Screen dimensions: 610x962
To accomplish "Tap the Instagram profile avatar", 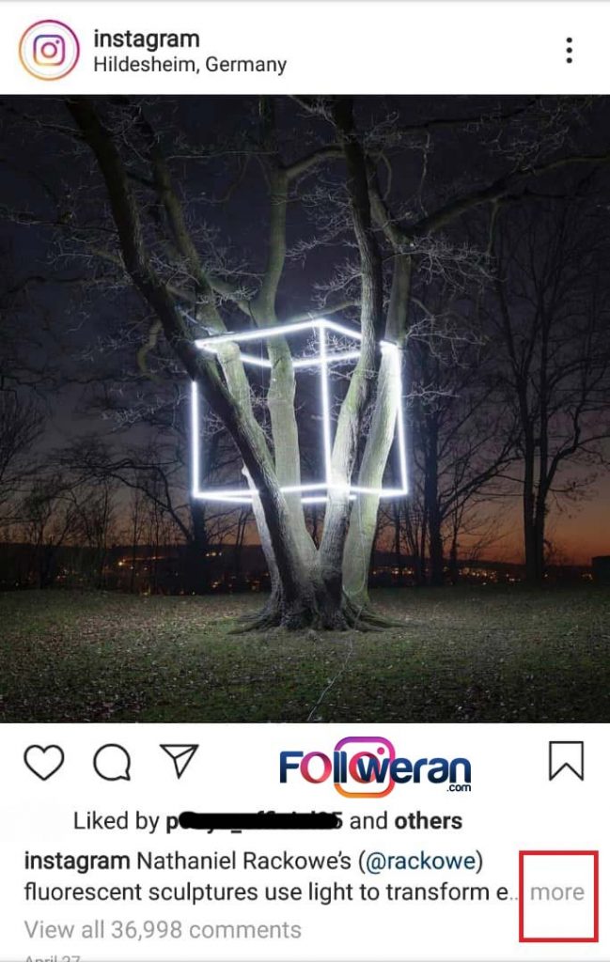I will [x=49, y=50].
